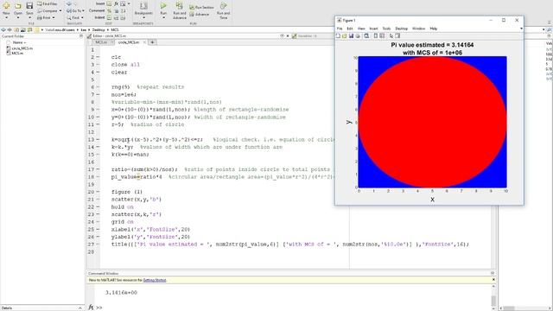
Task: Open Window menu in Figure 1 window
Action: click(x=418, y=29)
